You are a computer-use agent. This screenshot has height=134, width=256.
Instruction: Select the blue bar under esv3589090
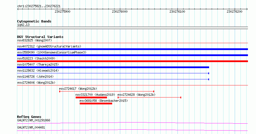tap(132, 55)
